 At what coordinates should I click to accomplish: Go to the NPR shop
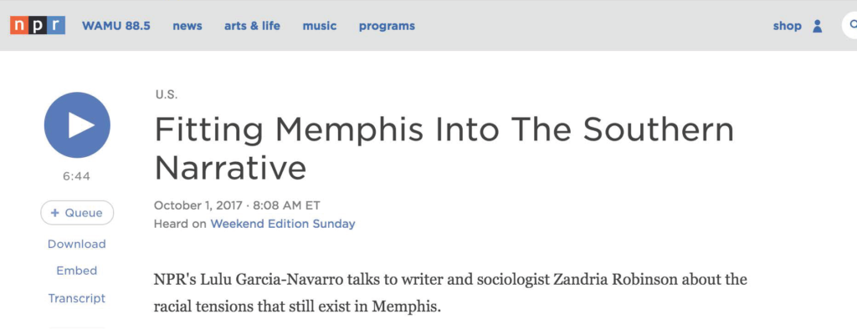[x=787, y=26]
